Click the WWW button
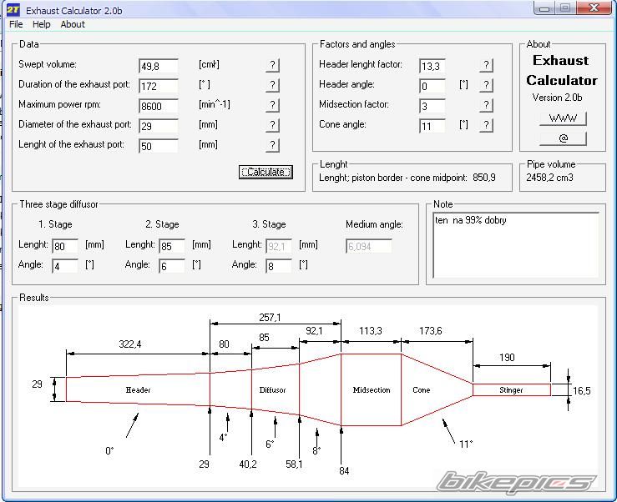The width and height of the screenshot is (617, 502). (563, 118)
